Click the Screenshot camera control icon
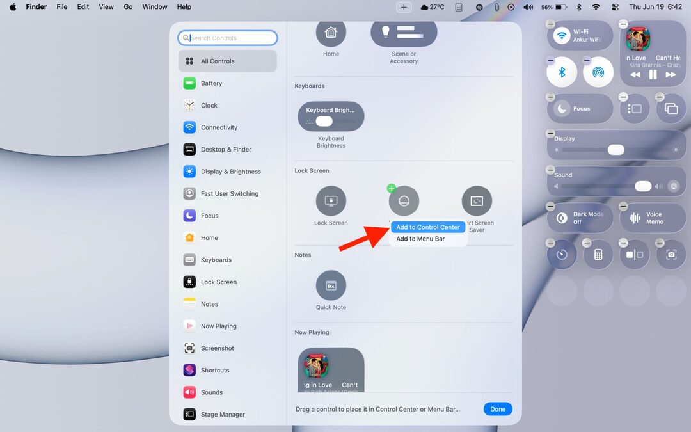This screenshot has width=691, height=432. point(671,254)
